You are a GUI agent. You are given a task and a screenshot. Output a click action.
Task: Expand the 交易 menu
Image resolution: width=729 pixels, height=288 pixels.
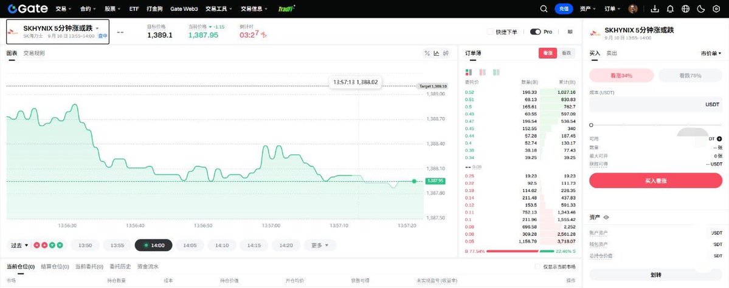point(63,9)
